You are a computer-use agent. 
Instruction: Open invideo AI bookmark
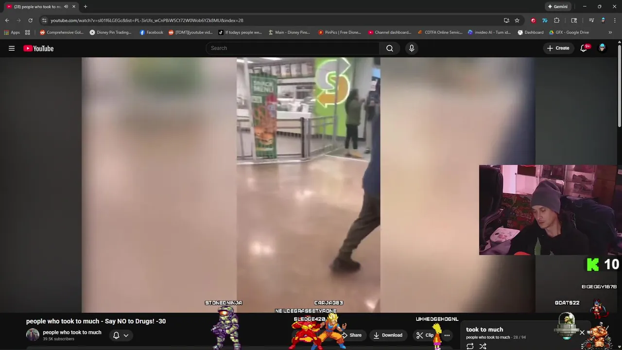489,33
